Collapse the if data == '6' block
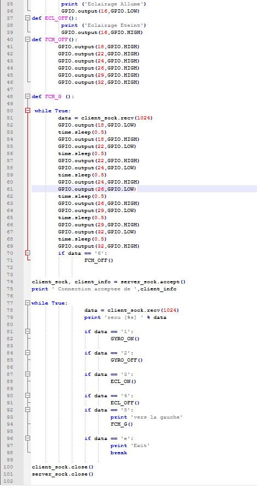This screenshot has height=486, width=257. pyautogui.click(x=27, y=253)
